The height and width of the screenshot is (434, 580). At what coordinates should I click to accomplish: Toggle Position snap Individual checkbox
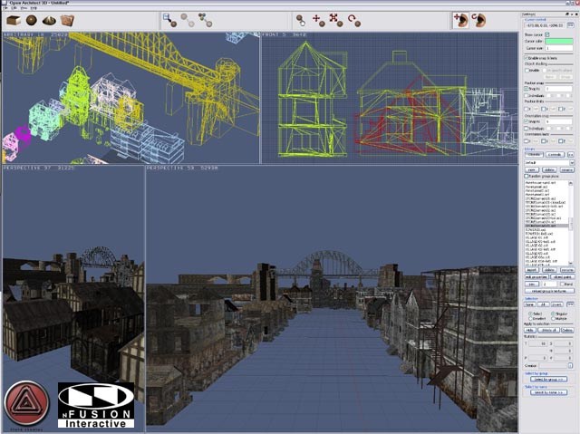[x=527, y=96]
